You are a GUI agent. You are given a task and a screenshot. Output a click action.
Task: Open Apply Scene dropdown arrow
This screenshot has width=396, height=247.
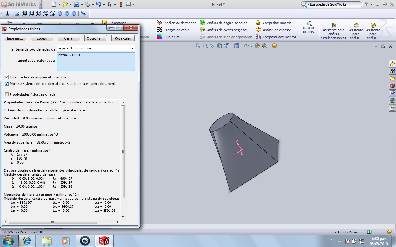269,46
